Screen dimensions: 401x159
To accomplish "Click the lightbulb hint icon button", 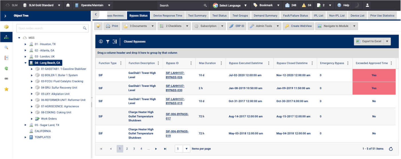I will click(x=98, y=26).
